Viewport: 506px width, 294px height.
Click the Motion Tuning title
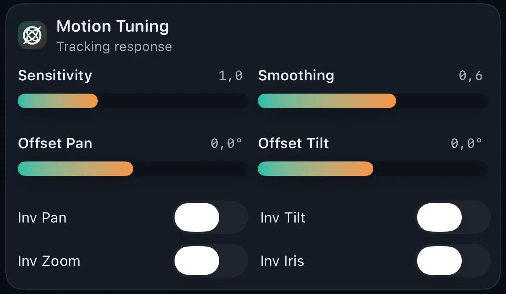(113, 26)
